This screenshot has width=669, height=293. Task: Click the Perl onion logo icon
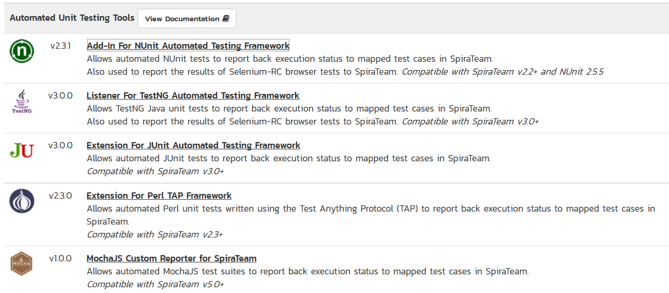click(x=22, y=201)
